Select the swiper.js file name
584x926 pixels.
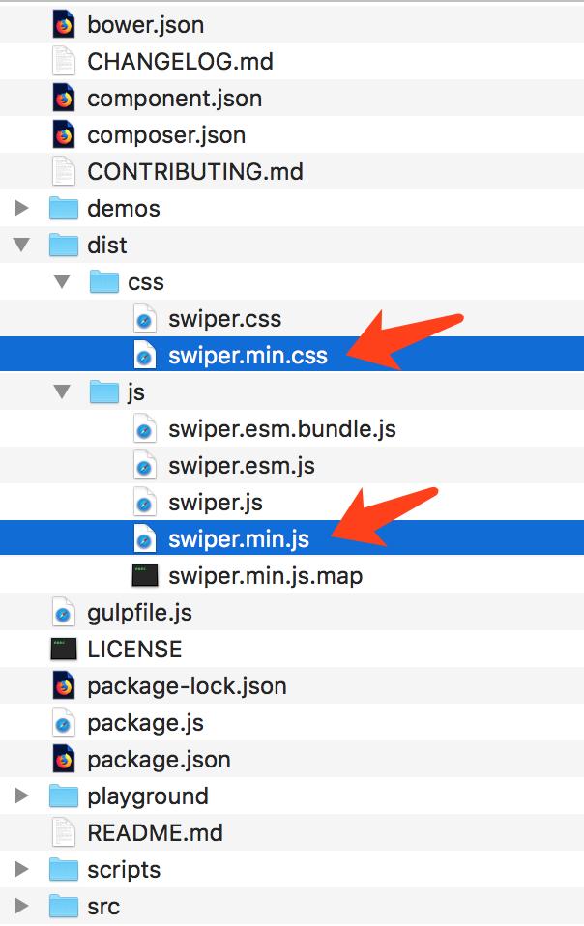(216, 504)
